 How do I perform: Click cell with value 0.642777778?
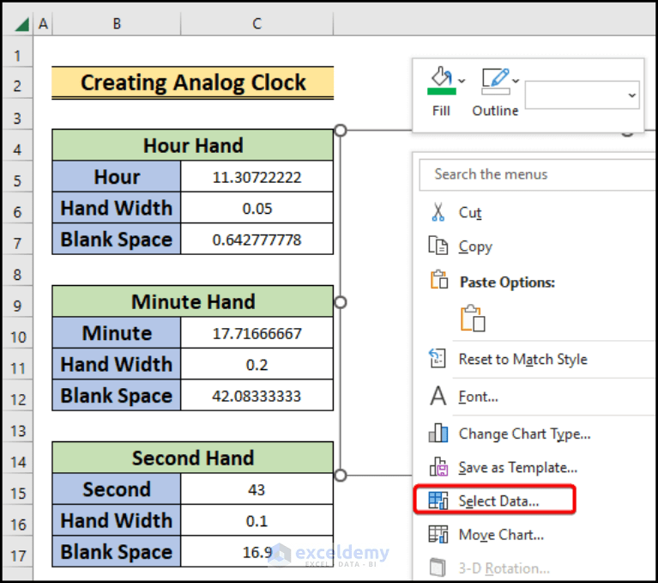pyautogui.click(x=257, y=239)
